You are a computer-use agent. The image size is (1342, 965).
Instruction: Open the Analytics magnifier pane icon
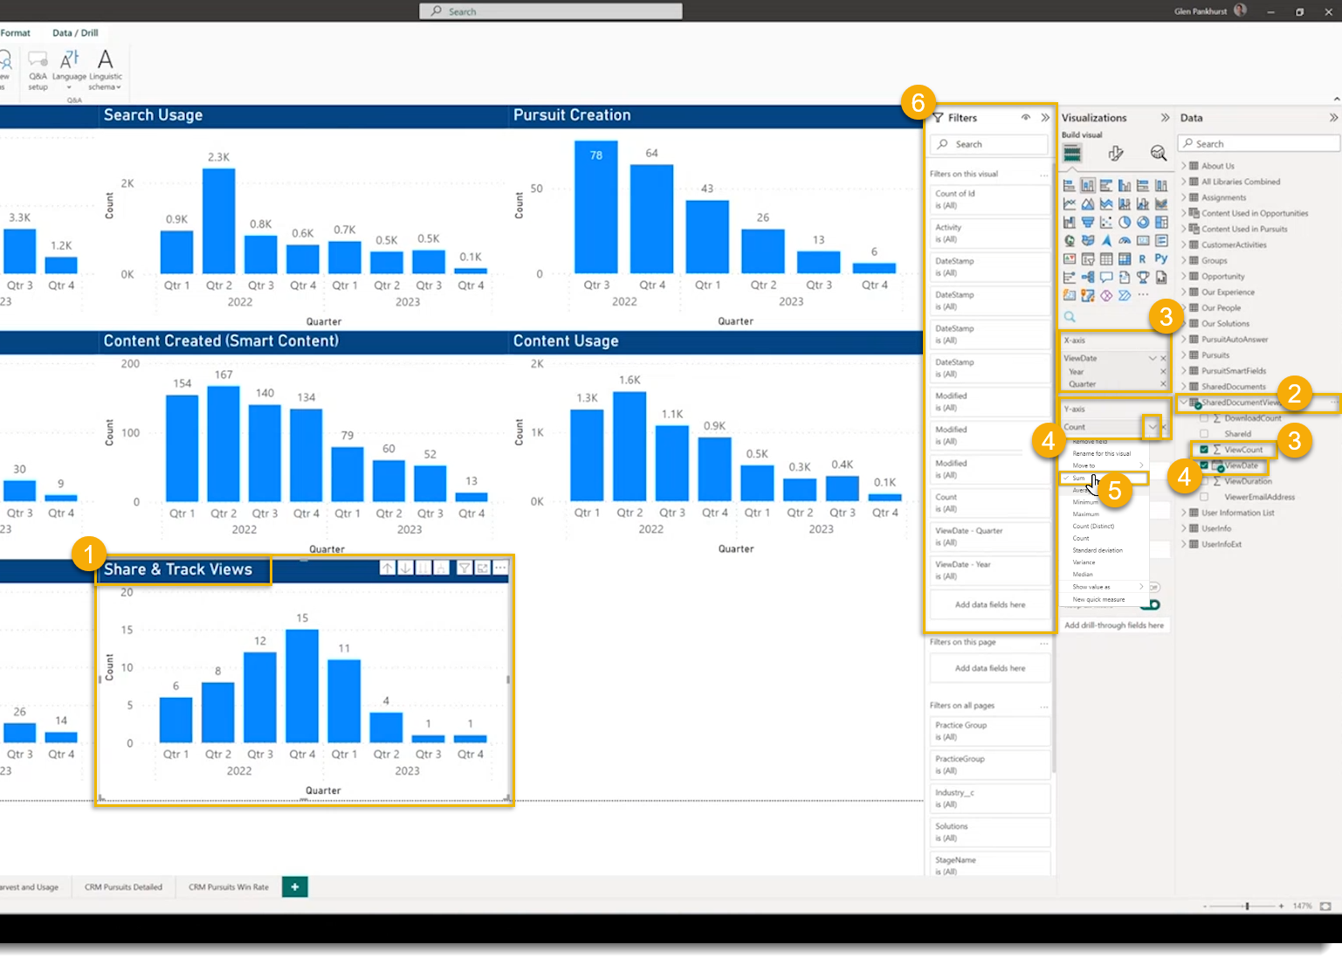(x=1159, y=154)
